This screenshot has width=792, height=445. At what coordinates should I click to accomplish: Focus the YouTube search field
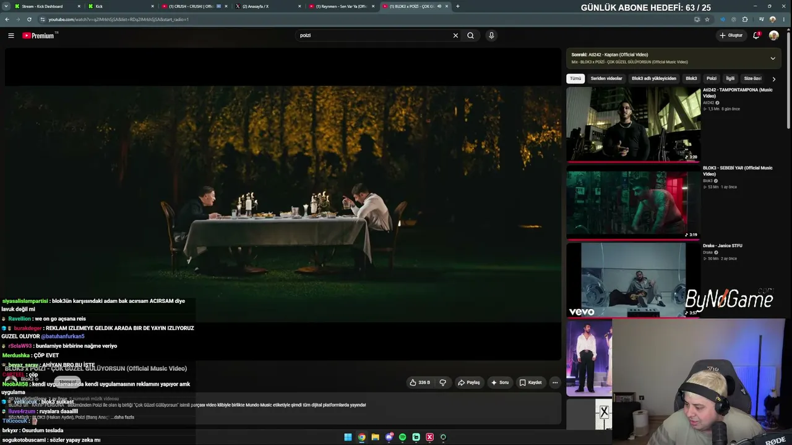pos(374,35)
